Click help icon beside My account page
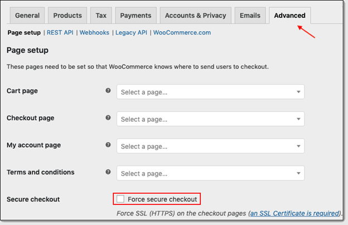This screenshot has height=225, width=348. (108, 145)
